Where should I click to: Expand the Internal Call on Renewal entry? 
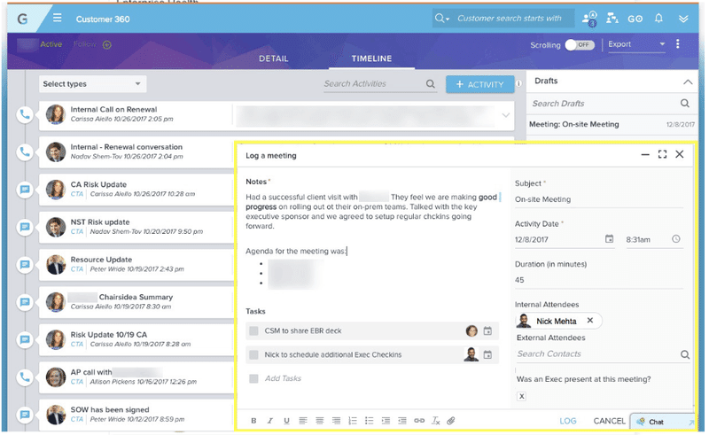tap(505, 115)
